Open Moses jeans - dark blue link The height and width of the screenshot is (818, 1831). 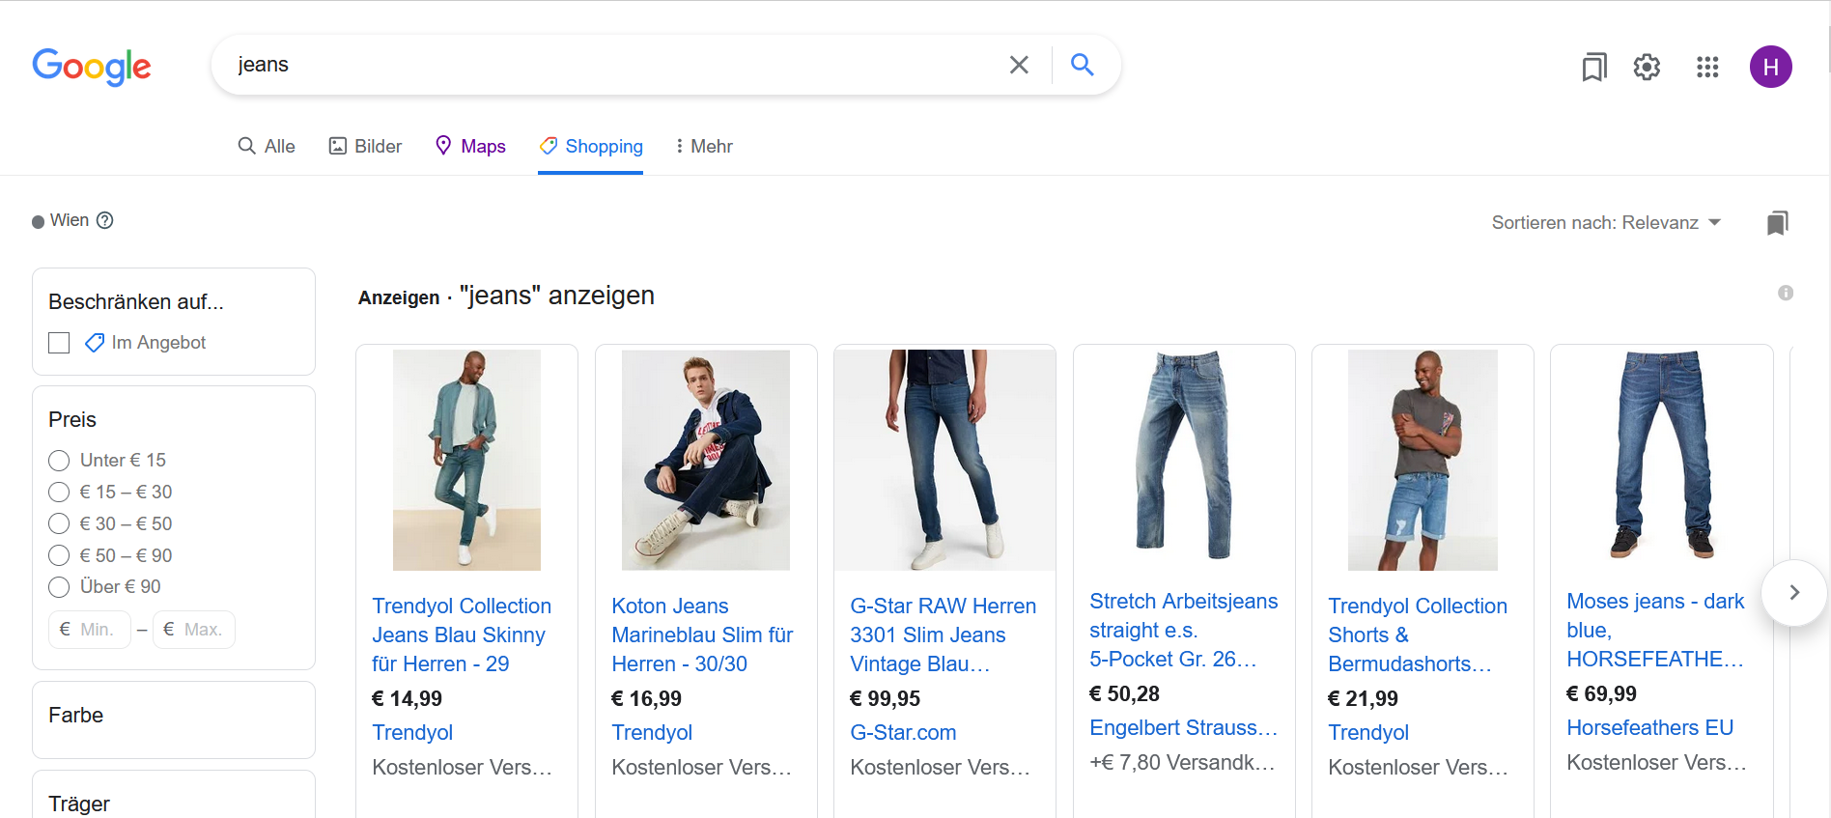tap(1655, 631)
